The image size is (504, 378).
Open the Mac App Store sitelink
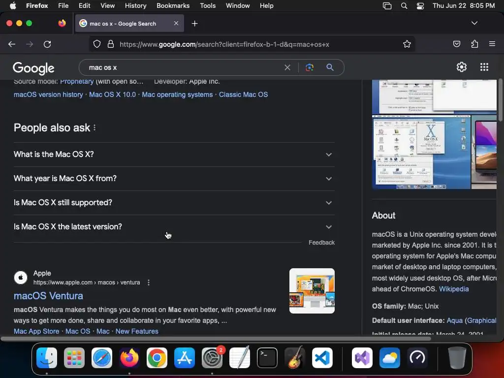tap(36, 331)
